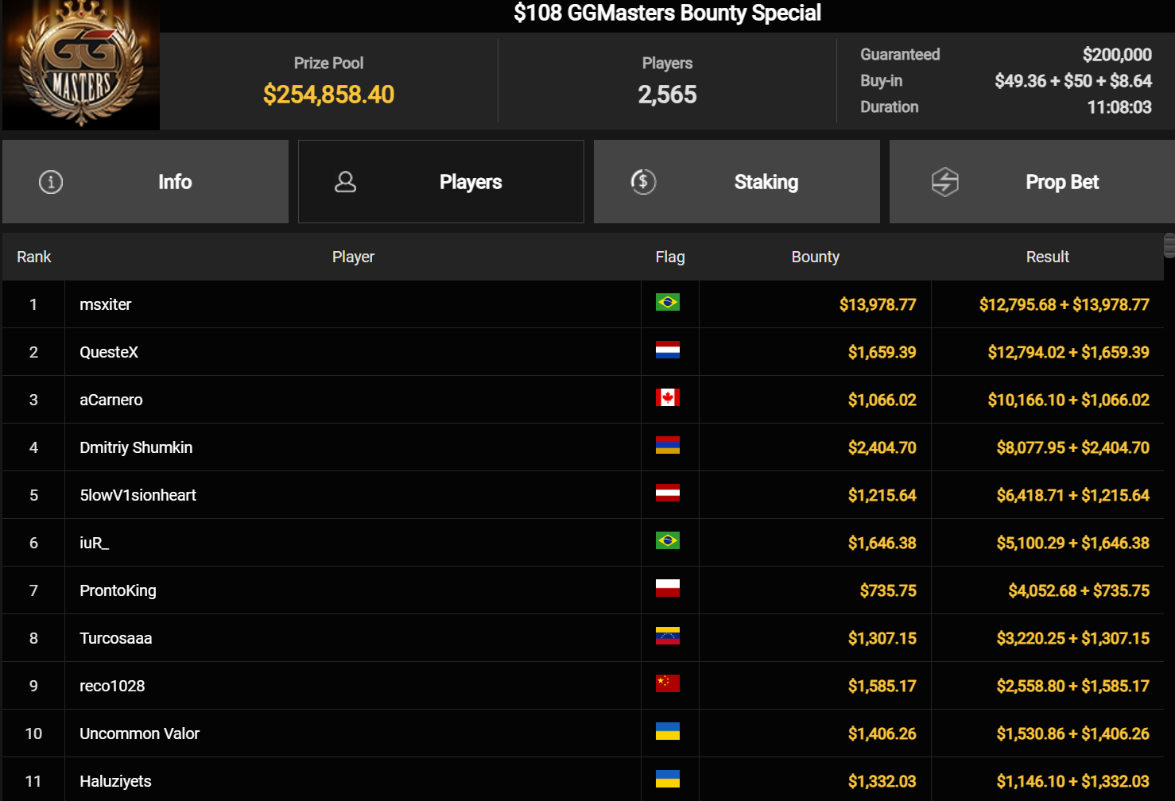Click result $2,558.80 + $1,585.17
1175x801 pixels.
(1072, 686)
